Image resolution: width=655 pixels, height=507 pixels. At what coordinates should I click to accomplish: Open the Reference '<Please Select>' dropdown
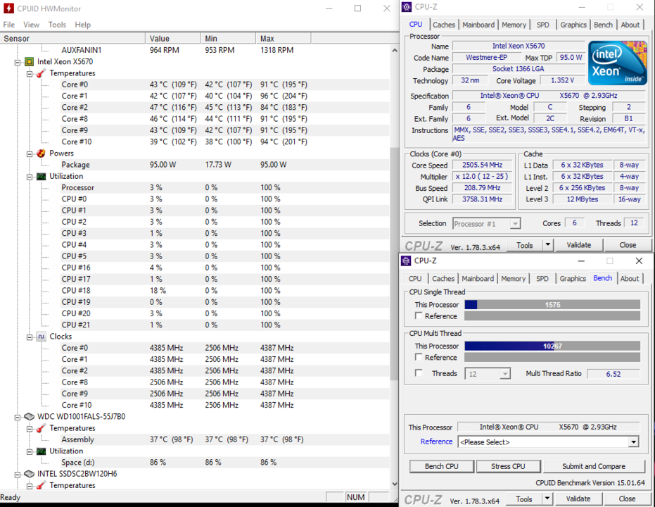(633, 442)
